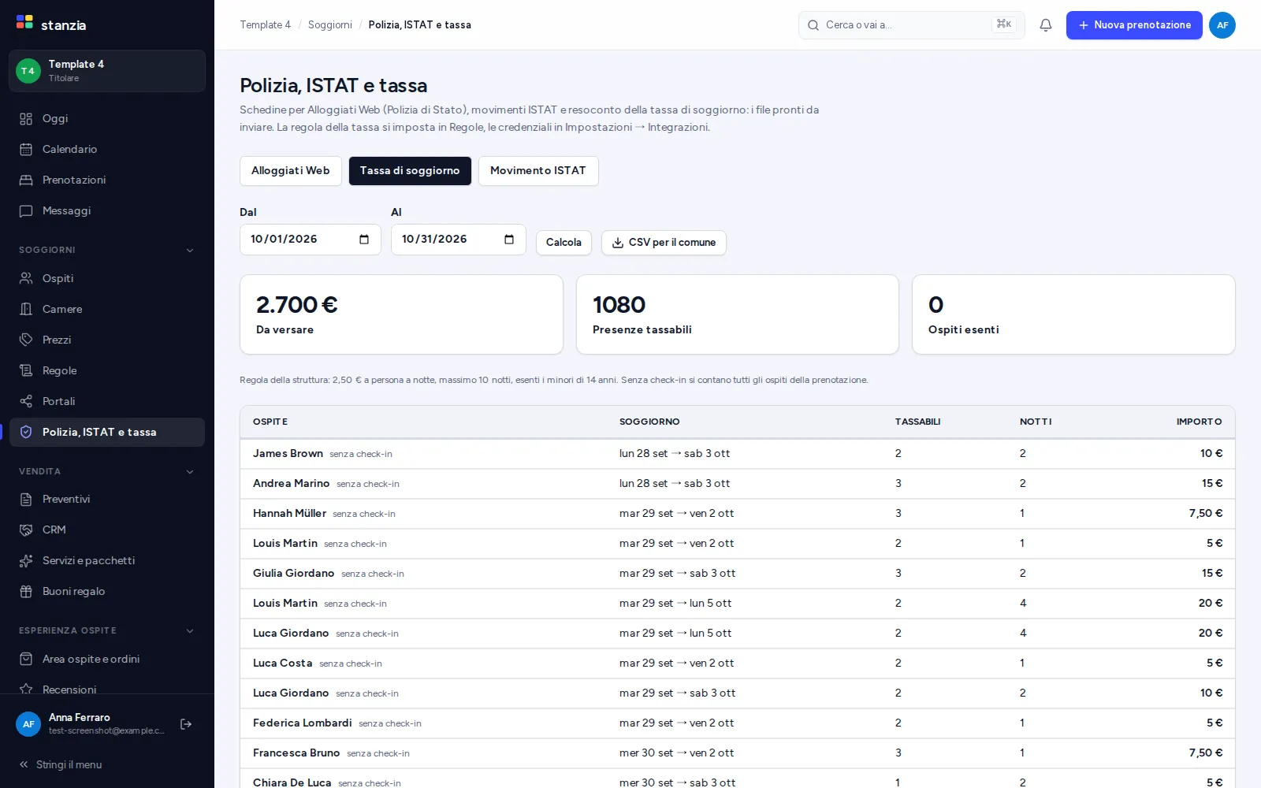1261x788 pixels.
Task: Open Preventivi page
Action: pos(107,499)
